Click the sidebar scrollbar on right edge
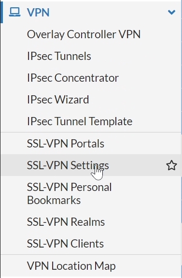Viewport: 182px width, 278px height. [x=182, y=112]
